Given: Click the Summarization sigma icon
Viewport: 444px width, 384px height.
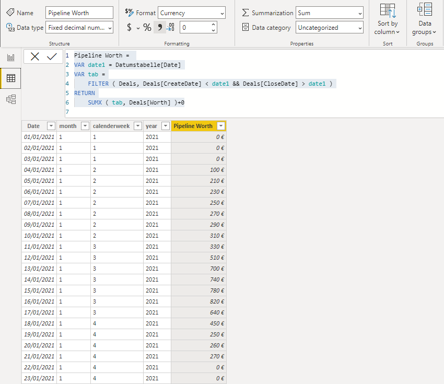Looking at the screenshot, I should (246, 13).
